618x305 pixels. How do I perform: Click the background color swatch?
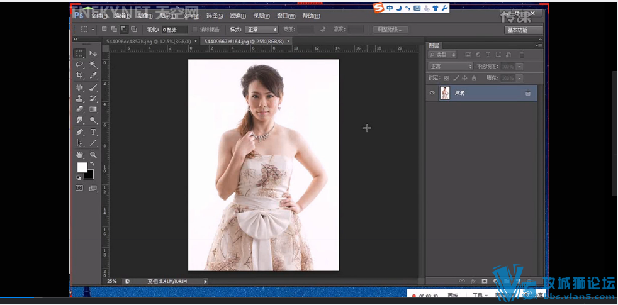point(89,175)
